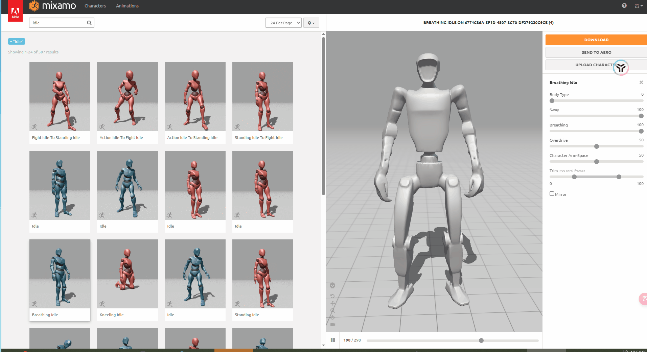
Task: Expand the gear settings dropdown
Action: [311, 23]
